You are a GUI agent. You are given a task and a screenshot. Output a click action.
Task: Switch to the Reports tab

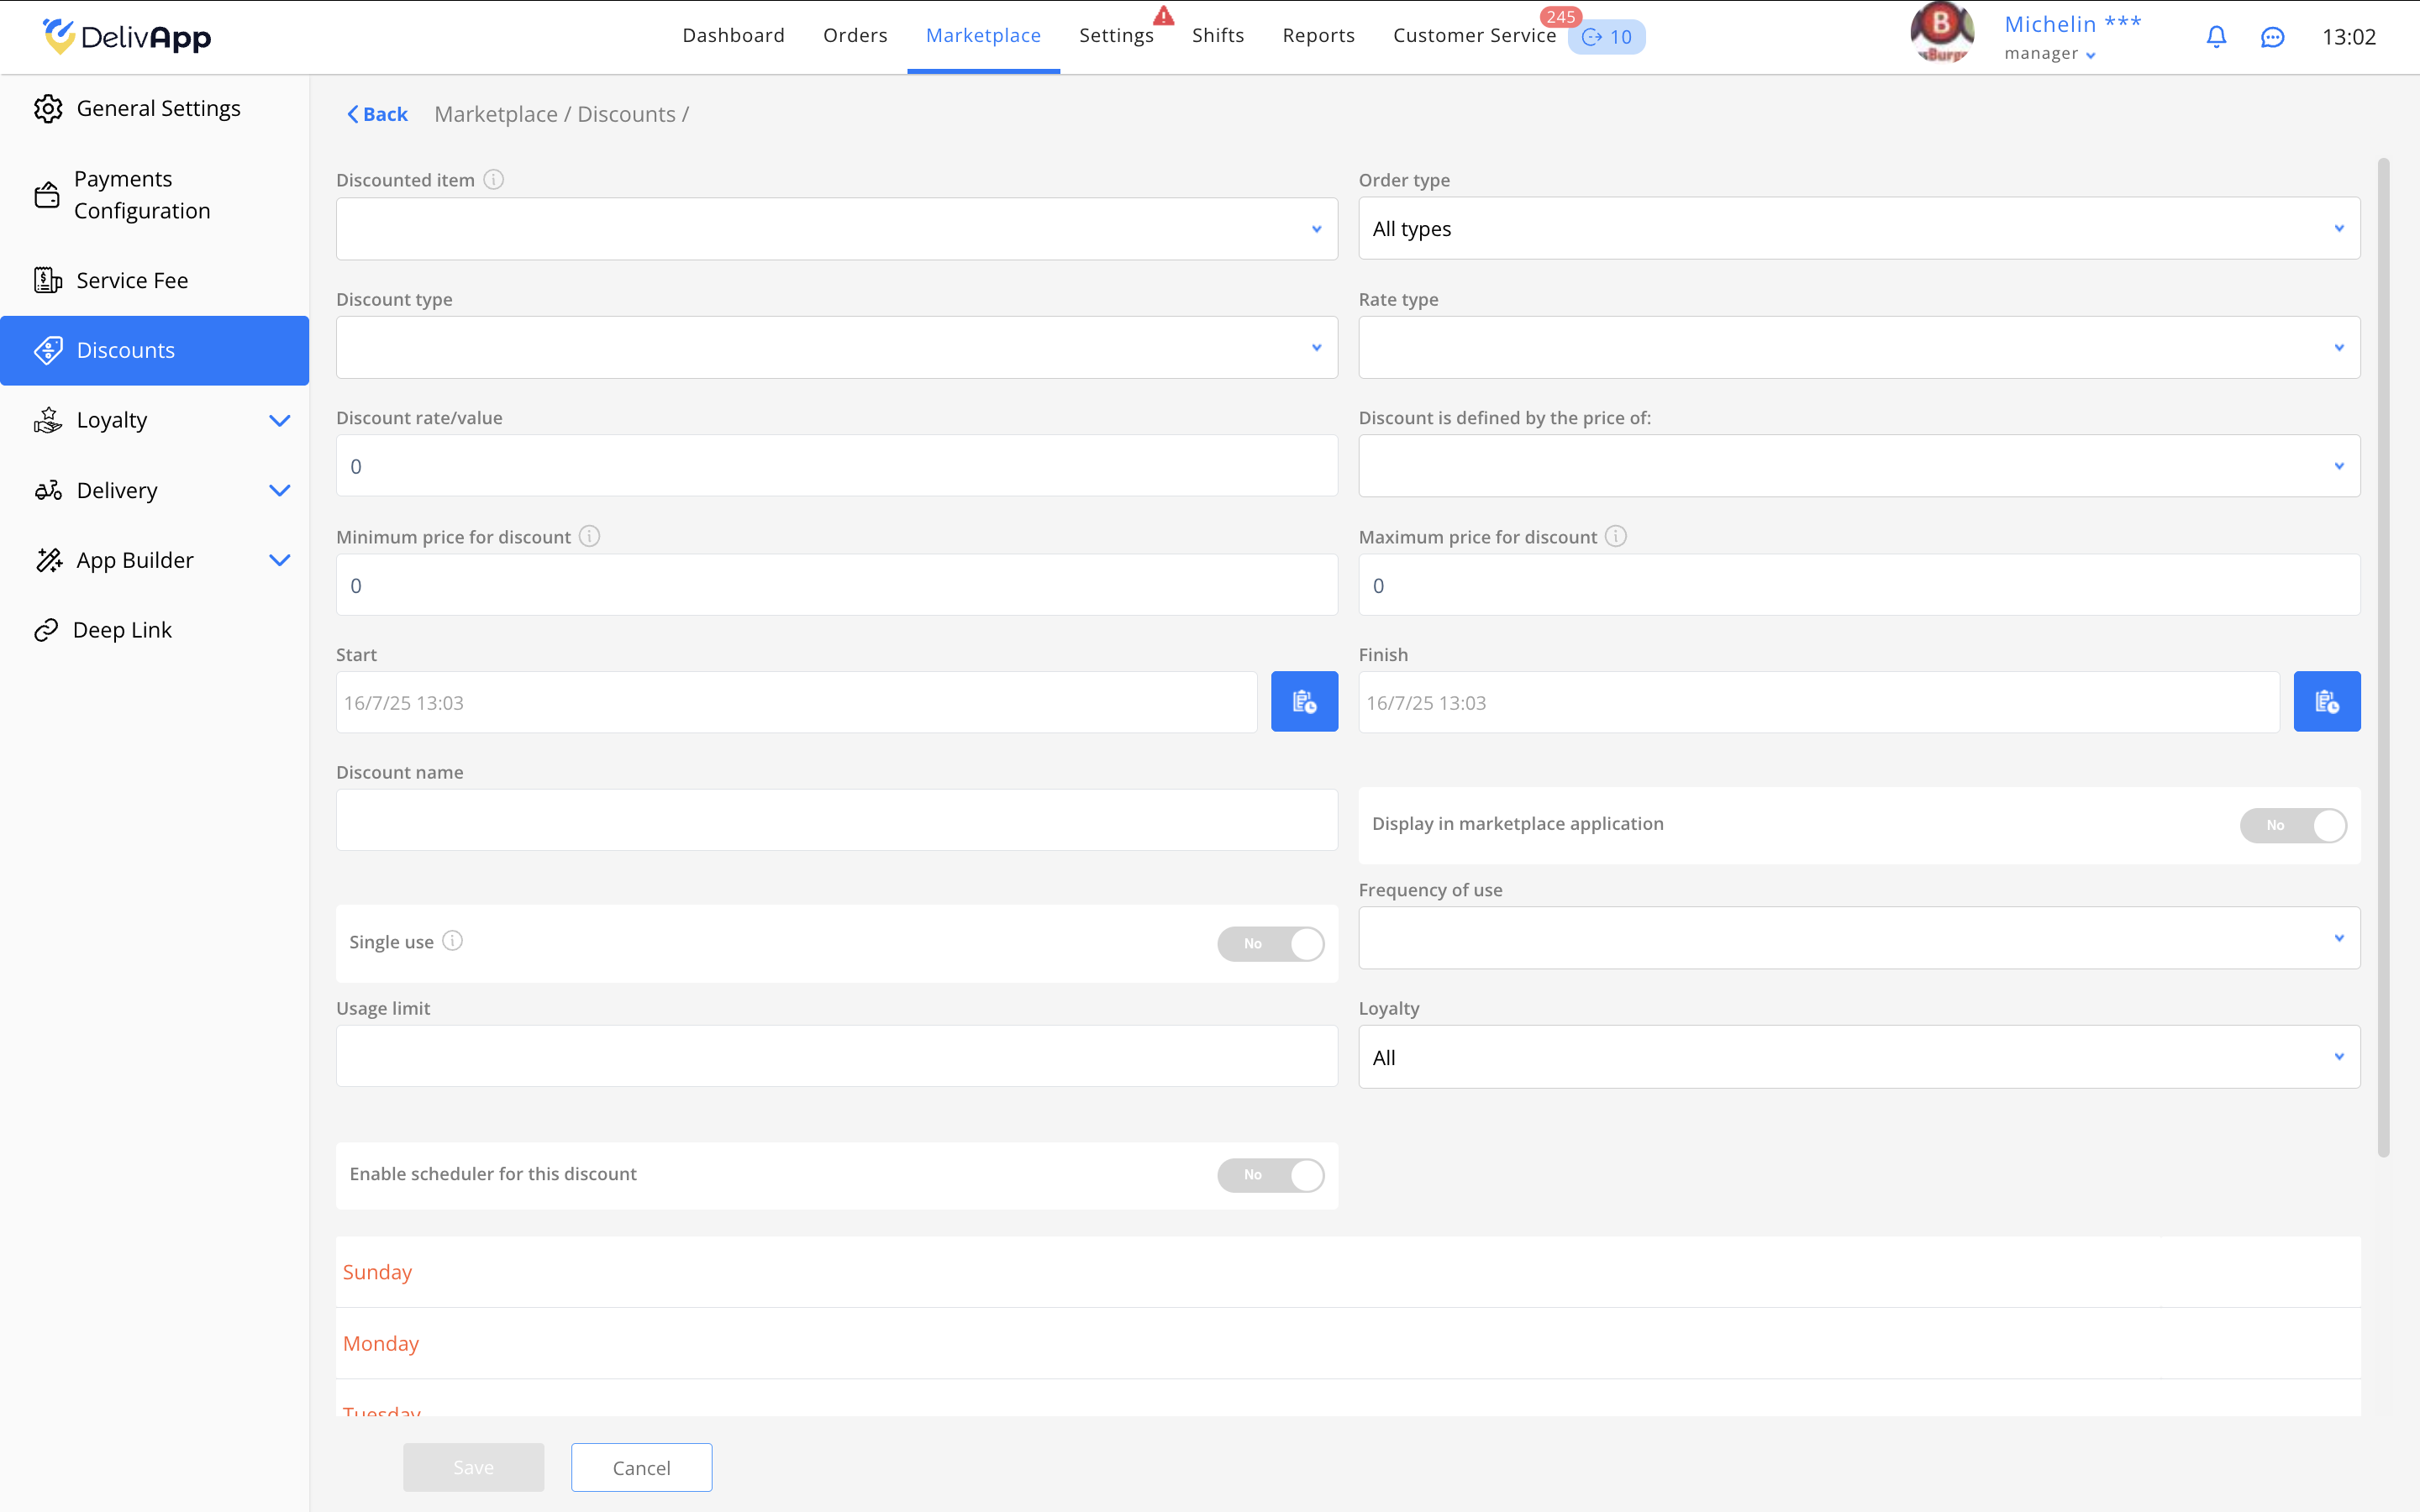(1318, 36)
